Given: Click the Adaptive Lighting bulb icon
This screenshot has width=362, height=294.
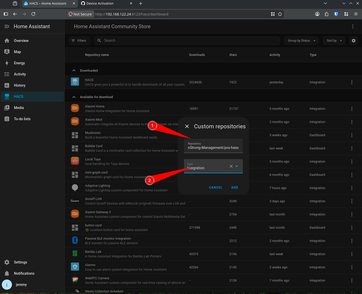Looking at the screenshot, I should coord(75,188).
